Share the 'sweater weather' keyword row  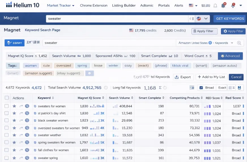coord(21,135)
